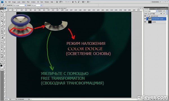
Task: Select the Crop tool
Action: pos(2,21)
